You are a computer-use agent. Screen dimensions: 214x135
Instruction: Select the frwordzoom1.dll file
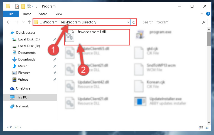coord(97,37)
